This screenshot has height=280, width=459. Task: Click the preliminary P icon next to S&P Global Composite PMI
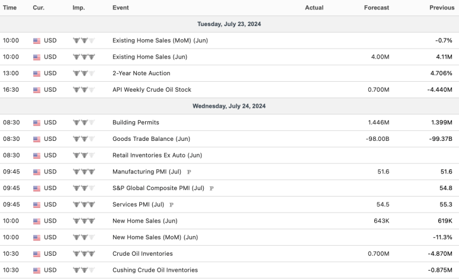point(211,188)
